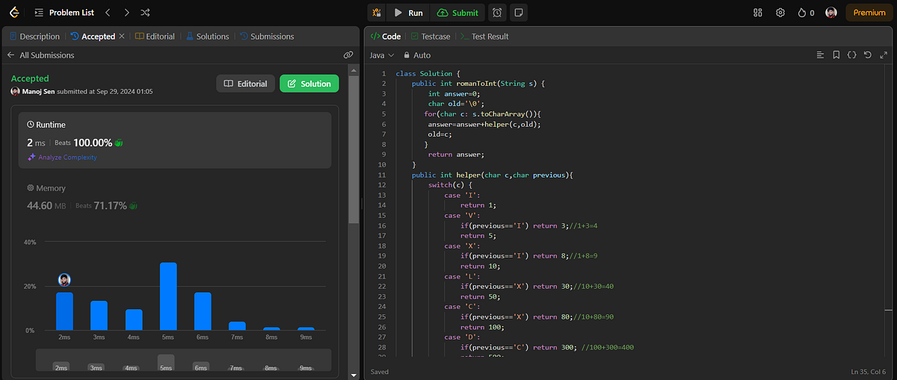This screenshot has height=380, width=897.
Task: Click the bookmark icon in editor toolbar
Action: (x=836, y=55)
